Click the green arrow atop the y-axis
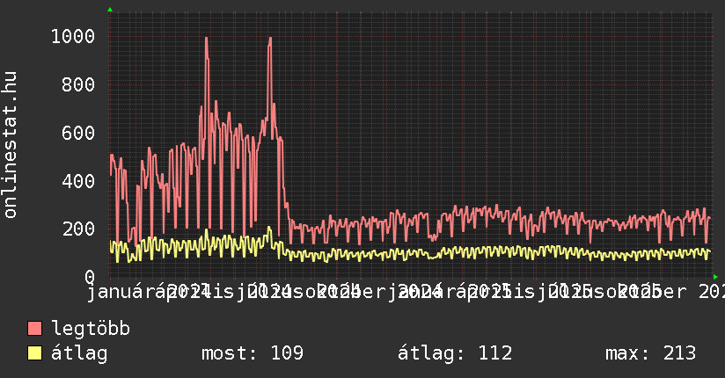Viewport: 725px width, 378px height. pyautogui.click(x=109, y=10)
